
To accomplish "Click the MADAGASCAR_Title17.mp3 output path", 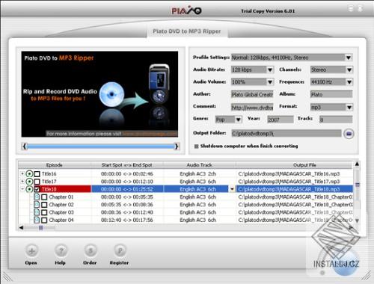I will pos(289,182).
